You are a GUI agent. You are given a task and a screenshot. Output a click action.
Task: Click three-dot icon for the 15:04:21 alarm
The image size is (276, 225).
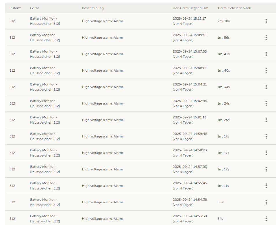[266, 87]
